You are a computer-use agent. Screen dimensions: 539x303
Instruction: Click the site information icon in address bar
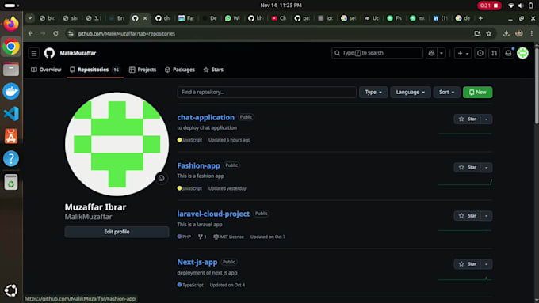[x=71, y=34]
